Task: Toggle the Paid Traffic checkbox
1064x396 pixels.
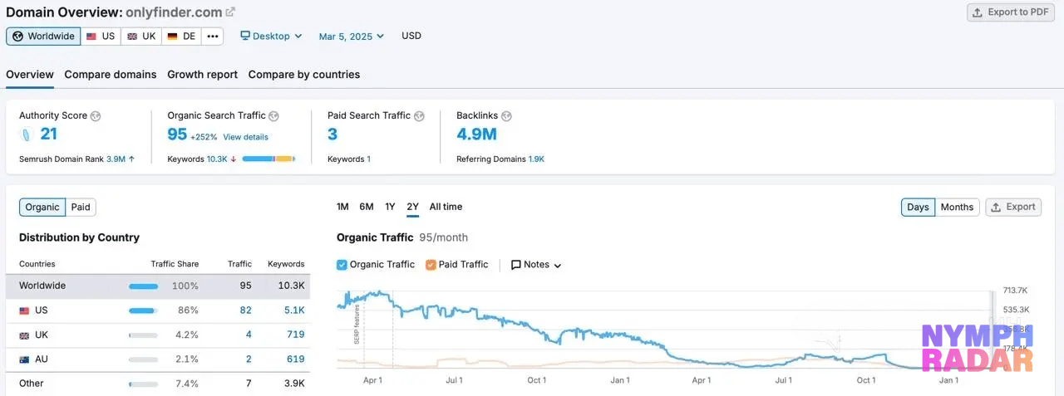Action: pyautogui.click(x=431, y=265)
